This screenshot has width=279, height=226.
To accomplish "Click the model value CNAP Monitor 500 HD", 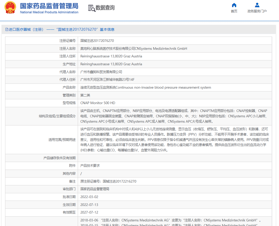I will tap(98, 103).
